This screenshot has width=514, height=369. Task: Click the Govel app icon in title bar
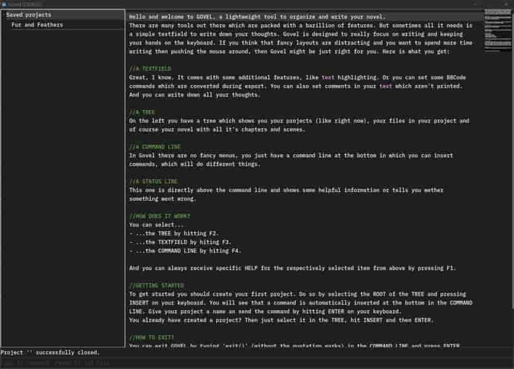[x=4, y=4]
